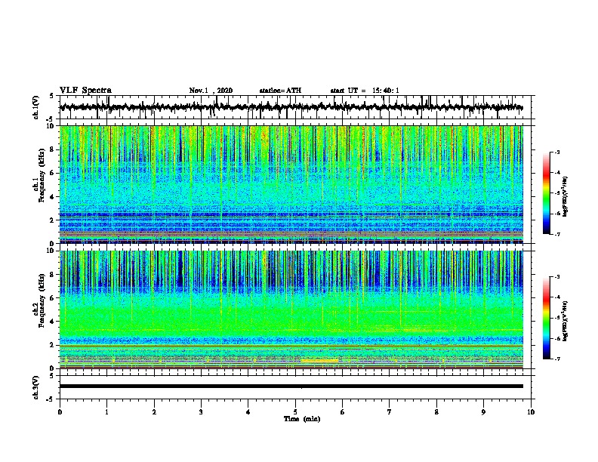Click the ch.2 spectrogram panel
The height and width of the screenshot is (462, 598).
[x=291, y=310]
